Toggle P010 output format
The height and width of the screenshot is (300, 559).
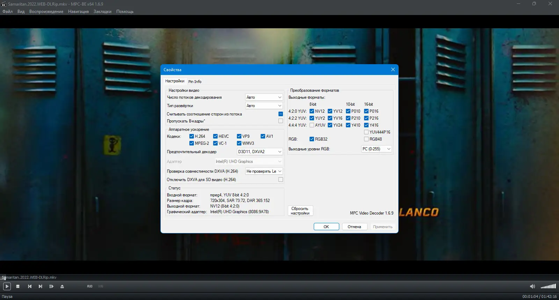(x=348, y=111)
